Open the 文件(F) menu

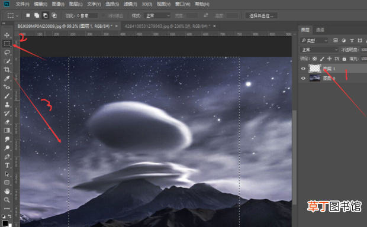point(22,4)
